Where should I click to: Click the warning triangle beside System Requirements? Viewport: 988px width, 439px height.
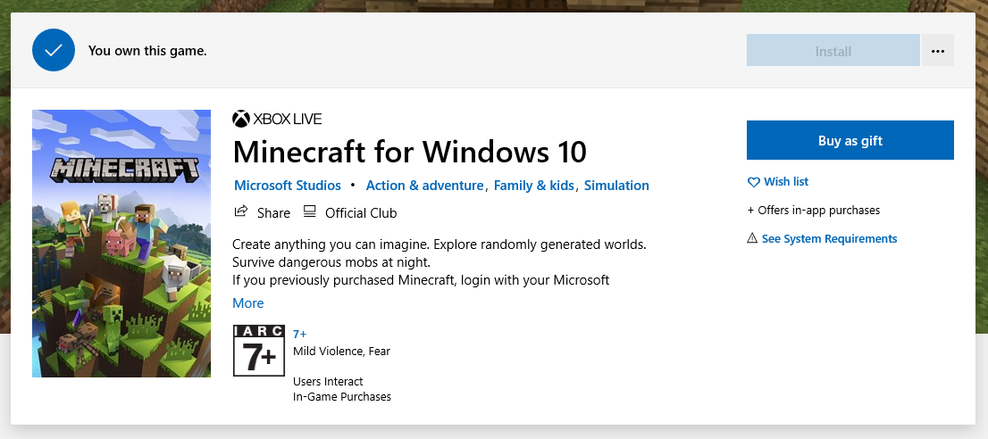[x=752, y=238]
